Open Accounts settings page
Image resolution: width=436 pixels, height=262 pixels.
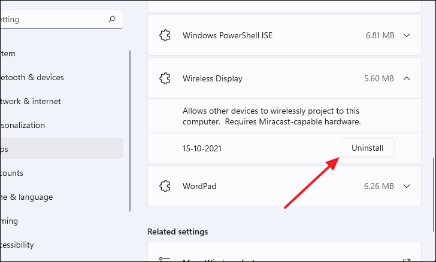pos(12,173)
